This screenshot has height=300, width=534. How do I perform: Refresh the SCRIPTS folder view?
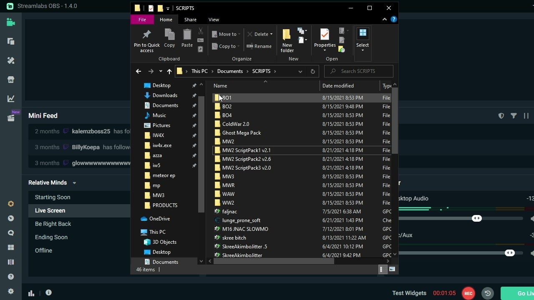coord(312,71)
